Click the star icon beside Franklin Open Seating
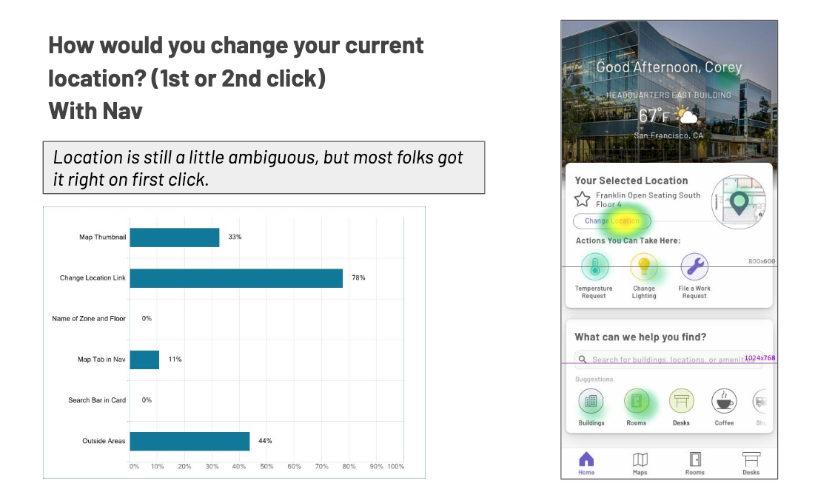 (x=583, y=199)
